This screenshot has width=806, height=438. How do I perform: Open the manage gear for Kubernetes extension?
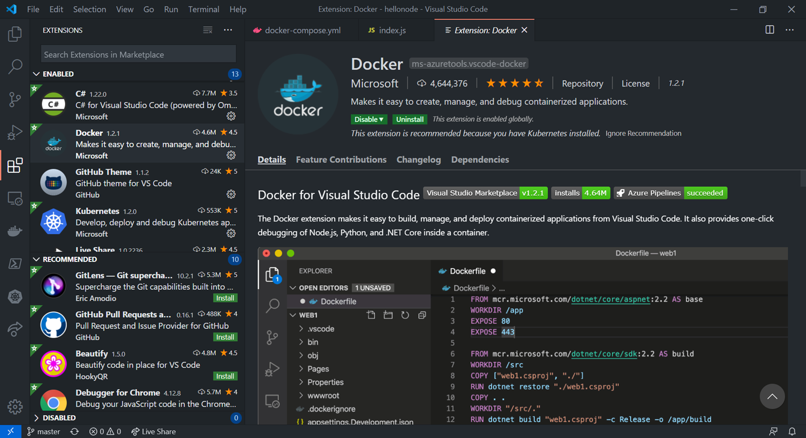tap(231, 233)
